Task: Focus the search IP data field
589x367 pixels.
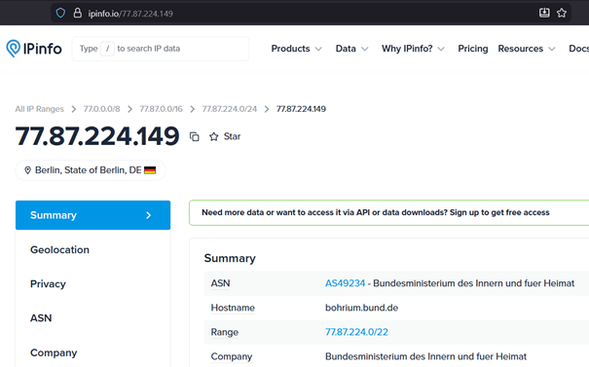Action: 161,49
